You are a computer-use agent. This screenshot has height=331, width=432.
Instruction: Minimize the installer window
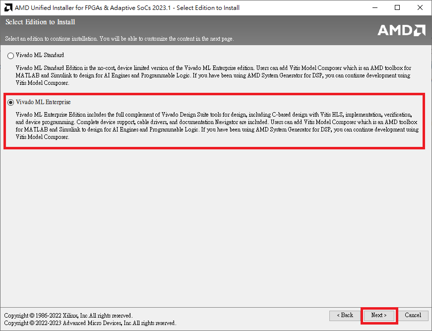point(376,7)
